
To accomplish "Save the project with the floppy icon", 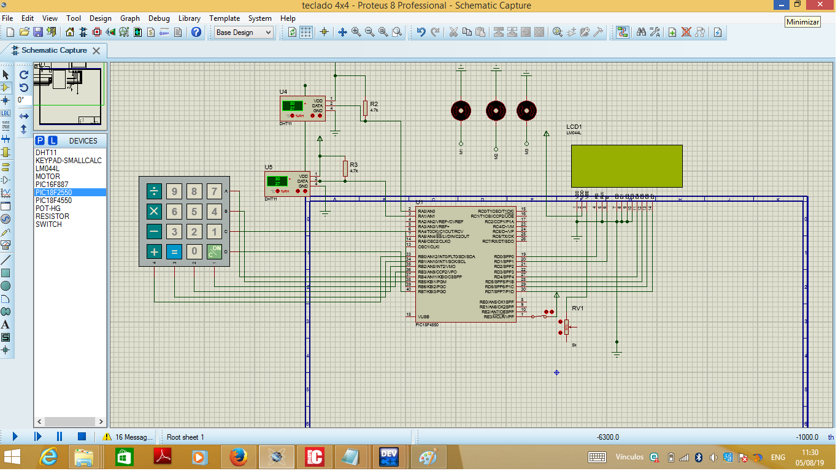I will click(37, 32).
